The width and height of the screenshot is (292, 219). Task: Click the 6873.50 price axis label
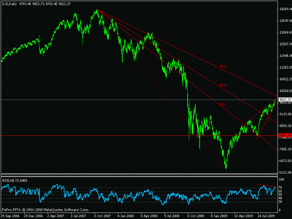[x=285, y=161]
